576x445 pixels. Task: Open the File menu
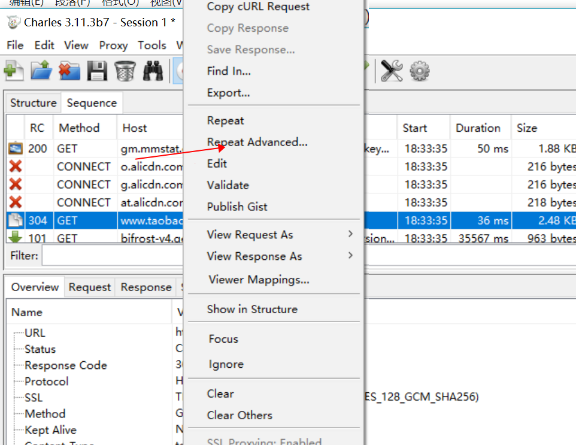[x=15, y=45]
